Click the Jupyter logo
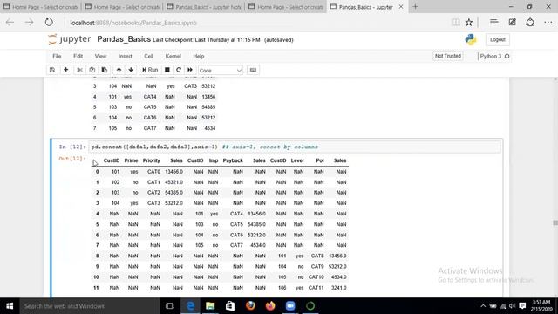558x314 pixels. click(69, 39)
